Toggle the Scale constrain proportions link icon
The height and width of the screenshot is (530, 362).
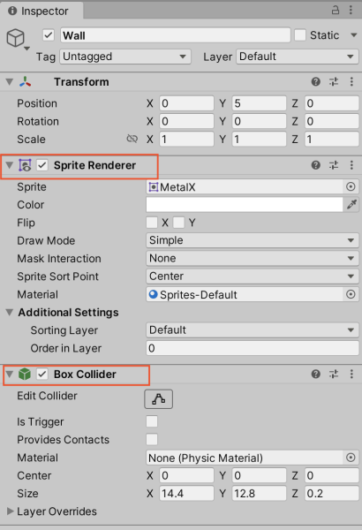click(x=132, y=139)
